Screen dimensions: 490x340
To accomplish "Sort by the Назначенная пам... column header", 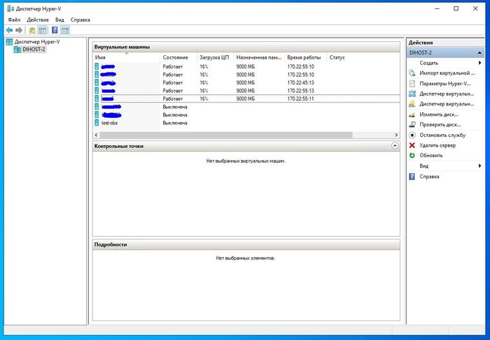I will 259,57.
